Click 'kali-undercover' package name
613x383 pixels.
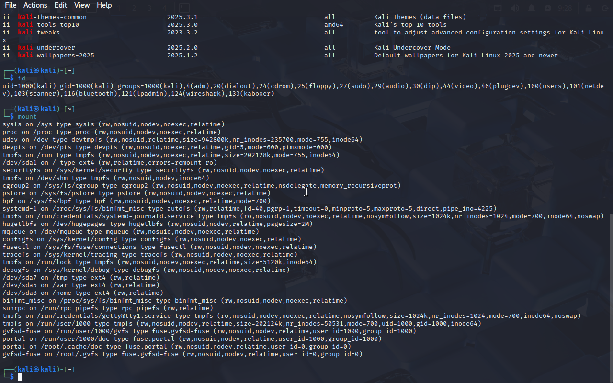pyautogui.click(x=46, y=48)
